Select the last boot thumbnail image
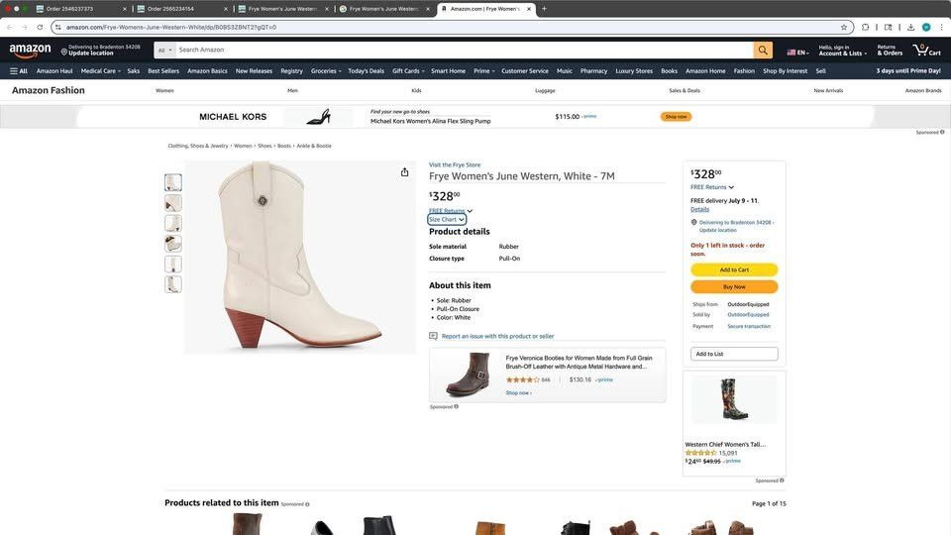The image size is (951, 535). pyautogui.click(x=172, y=284)
